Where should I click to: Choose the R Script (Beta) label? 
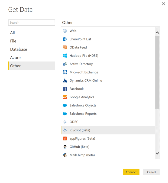tap(80, 130)
